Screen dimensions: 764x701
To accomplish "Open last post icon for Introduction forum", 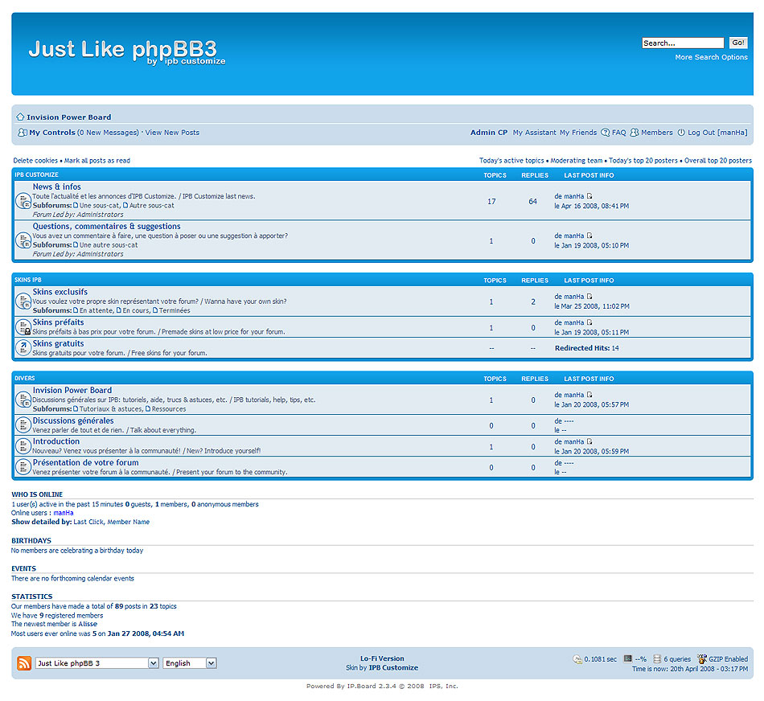I will [589, 441].
